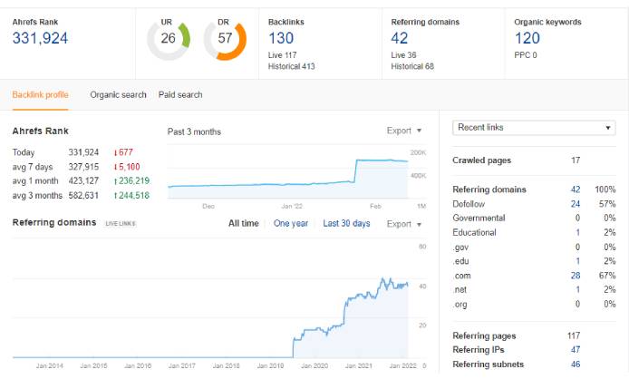Click the avg 1 month change 236,219

[131, 181]
